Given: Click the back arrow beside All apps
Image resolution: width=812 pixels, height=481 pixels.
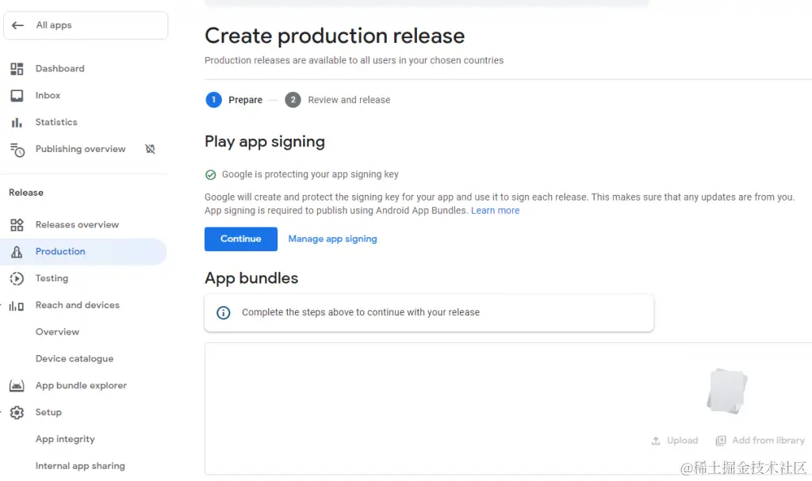Looking at the screenshot, I should (18, 25).
